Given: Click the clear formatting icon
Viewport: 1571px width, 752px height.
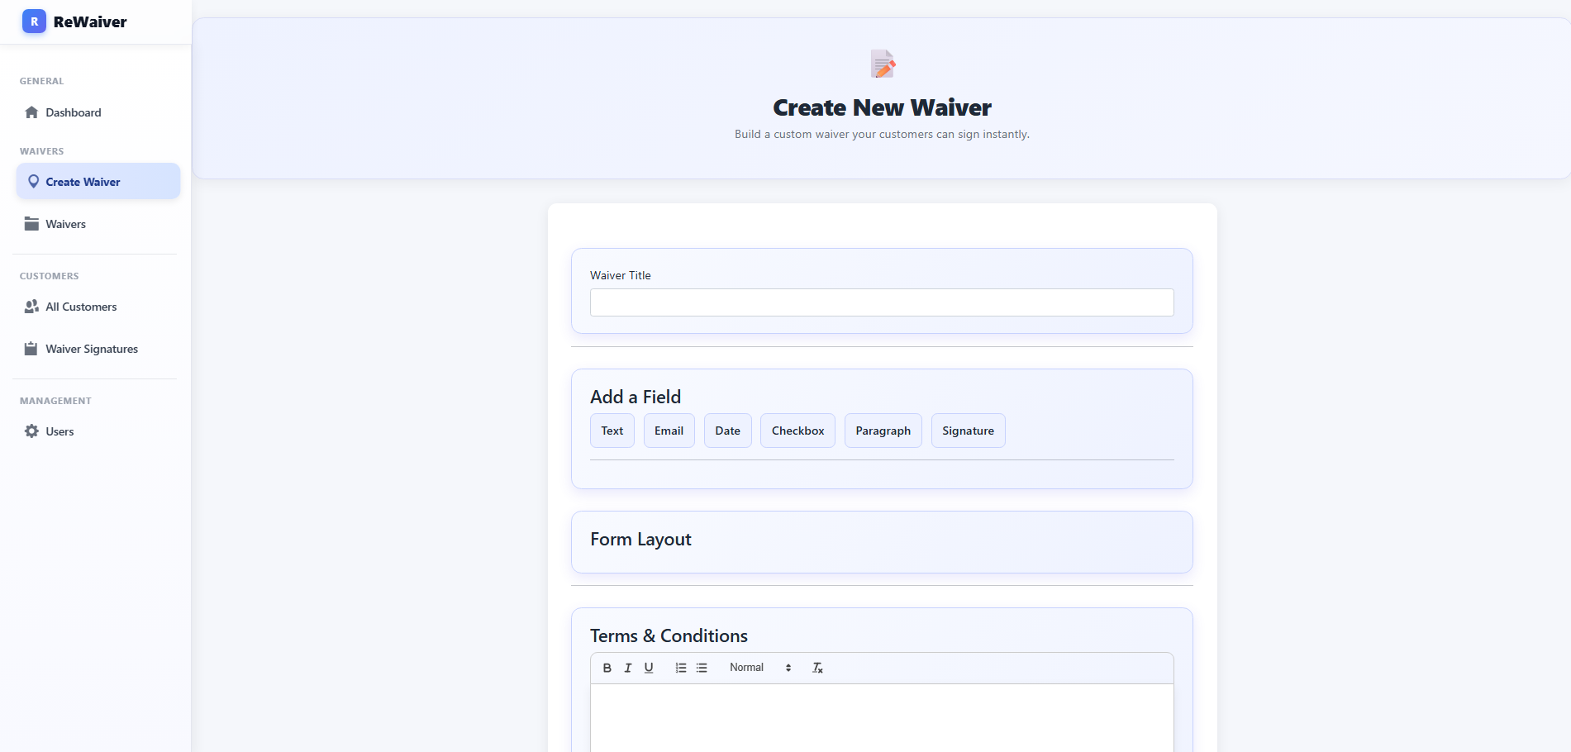Looking at the screenshot, I should 817,667.
